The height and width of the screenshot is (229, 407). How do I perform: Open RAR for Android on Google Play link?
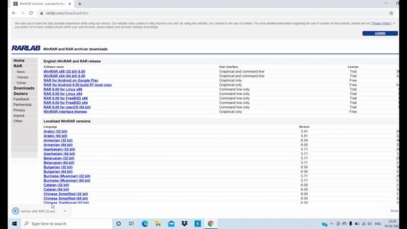coord(71,80)
